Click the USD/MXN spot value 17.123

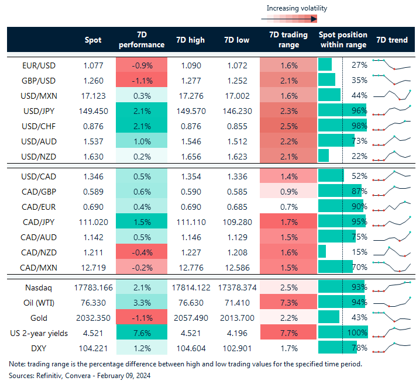[x=92, y=94]
